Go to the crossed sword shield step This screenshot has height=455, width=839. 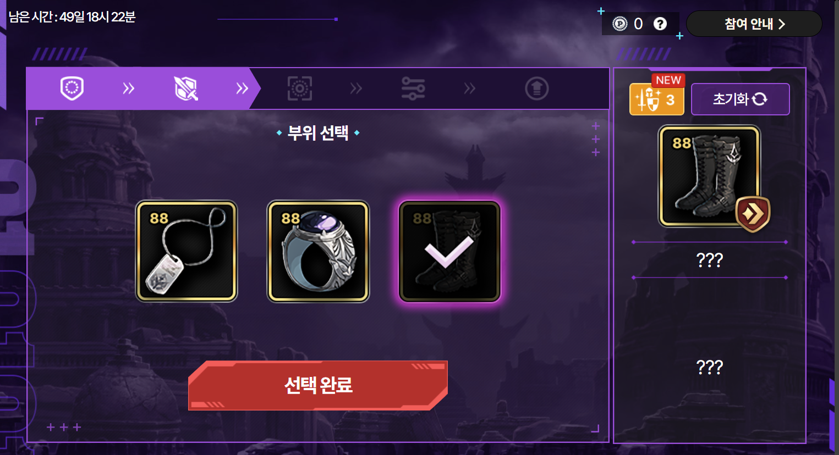point(186,88)
